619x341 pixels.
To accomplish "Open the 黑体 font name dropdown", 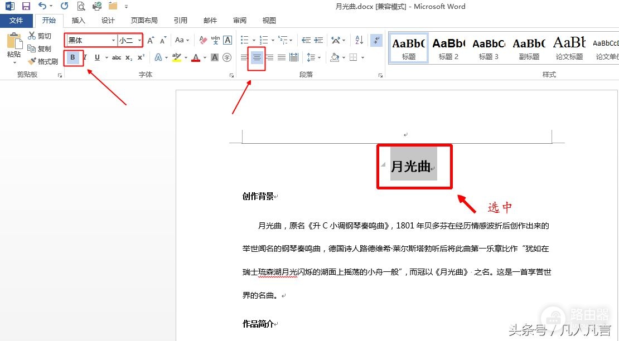I will point(113,40).
